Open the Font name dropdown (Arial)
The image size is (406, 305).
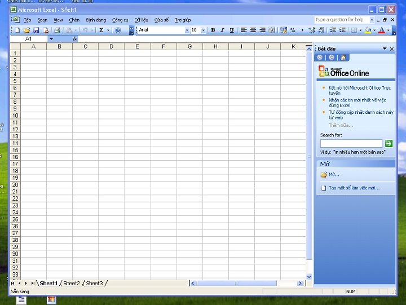point(187,30)
